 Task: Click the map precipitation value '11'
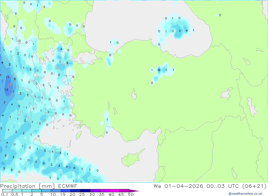click(8, 77)
